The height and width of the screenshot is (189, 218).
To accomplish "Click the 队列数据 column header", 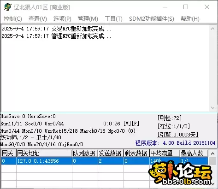I will [x=85, y=153].
